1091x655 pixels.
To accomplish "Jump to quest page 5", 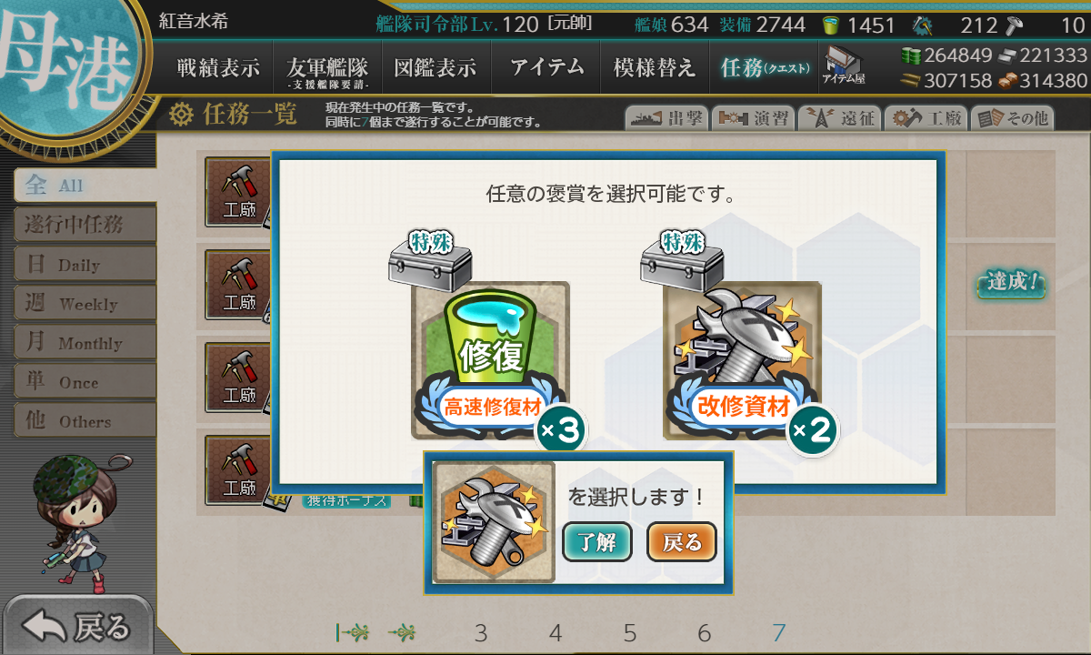I will pyautogui.click(x=630, y=633).
